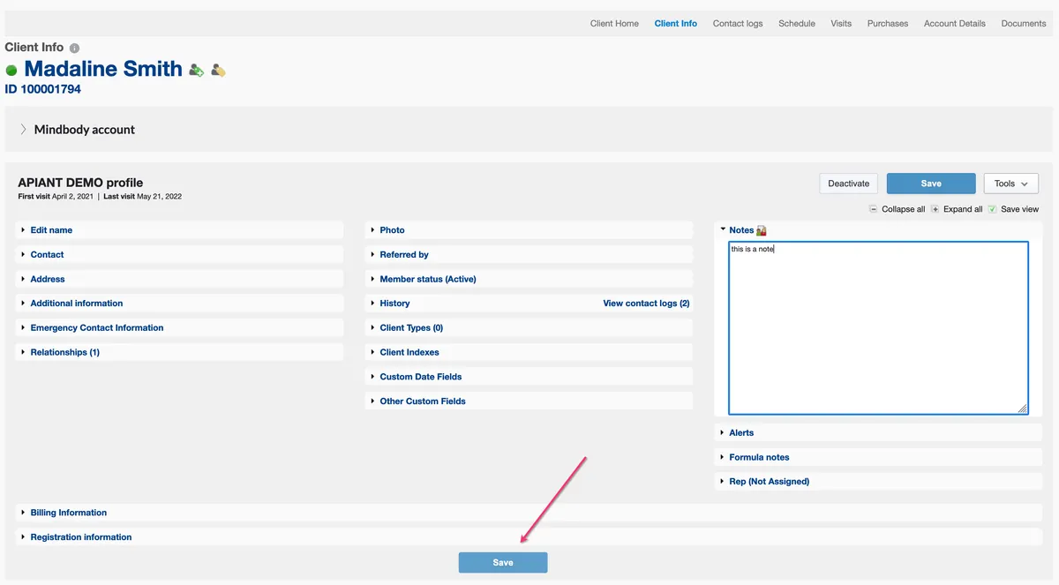Expand the Contact section
Screen dimensions: 1059x585
(180, 254)
